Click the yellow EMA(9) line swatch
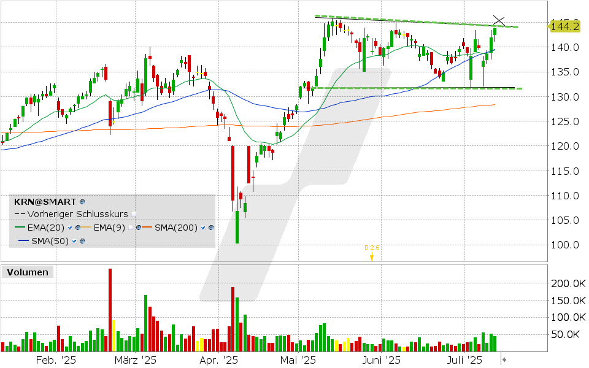Image resolution: width=589 pixels, height=368 pixels. (87, 227)
